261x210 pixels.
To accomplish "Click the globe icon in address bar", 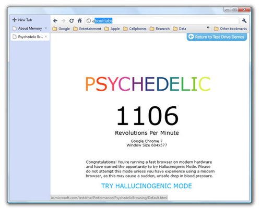I will tap(89, 21).
